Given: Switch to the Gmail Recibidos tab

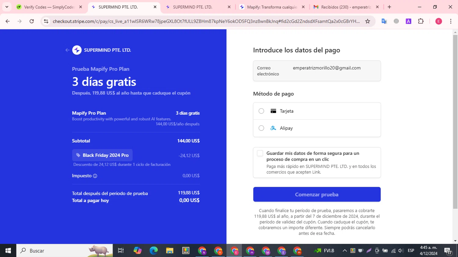Looking at the screenshot, I should (x=346, y=7).
